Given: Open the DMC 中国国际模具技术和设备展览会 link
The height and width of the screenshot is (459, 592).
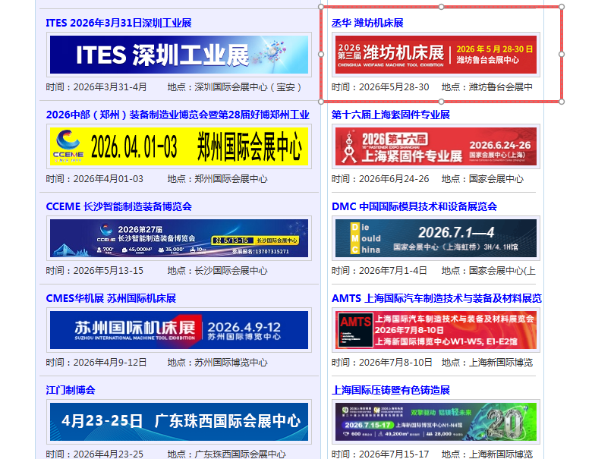Looking at the screenshot, I should click(414, 206).
